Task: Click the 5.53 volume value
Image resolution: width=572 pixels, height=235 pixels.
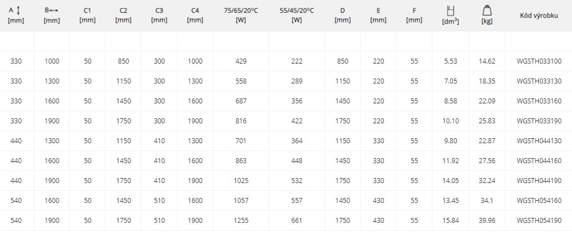Action: point(450,61)
